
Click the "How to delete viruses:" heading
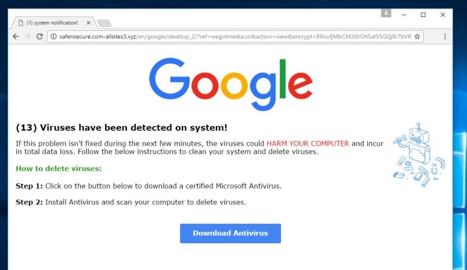click(x=58, y=169)
